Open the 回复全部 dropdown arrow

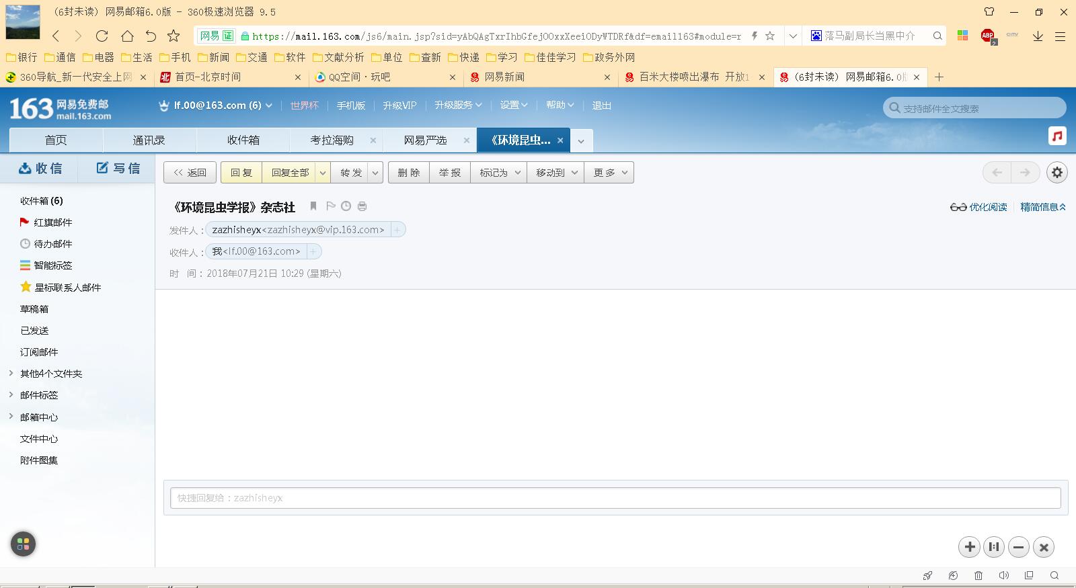[x=323, y=173]
